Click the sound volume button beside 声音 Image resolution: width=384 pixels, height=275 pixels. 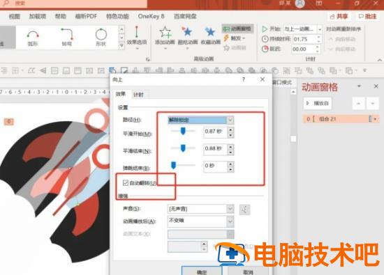click(244, 210)
